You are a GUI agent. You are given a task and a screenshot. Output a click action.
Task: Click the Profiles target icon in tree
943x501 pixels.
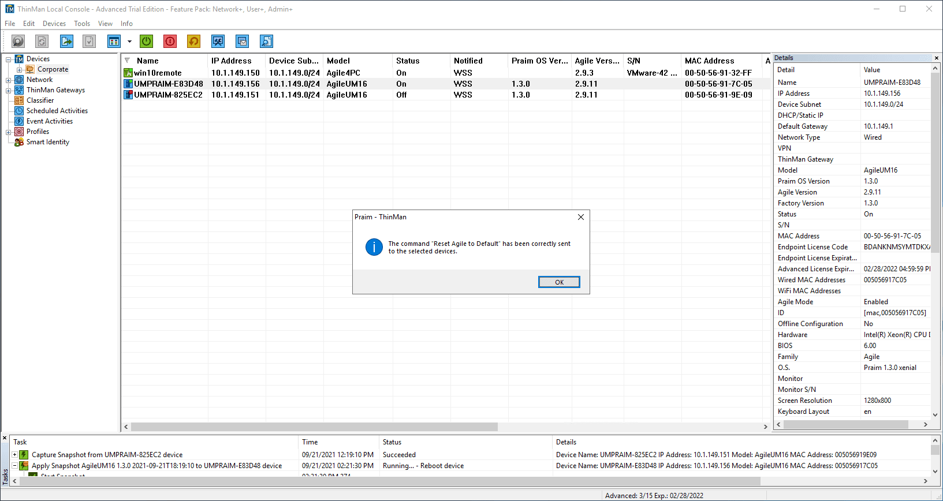click(19, 132)
